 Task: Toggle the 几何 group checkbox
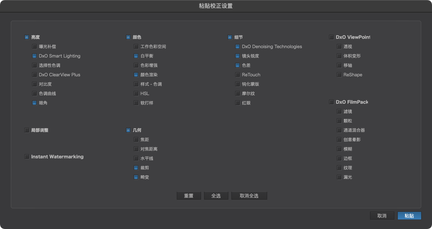click(x=128, y=130)
